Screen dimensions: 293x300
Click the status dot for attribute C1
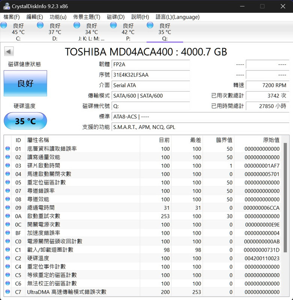click(x=8, y=249)
